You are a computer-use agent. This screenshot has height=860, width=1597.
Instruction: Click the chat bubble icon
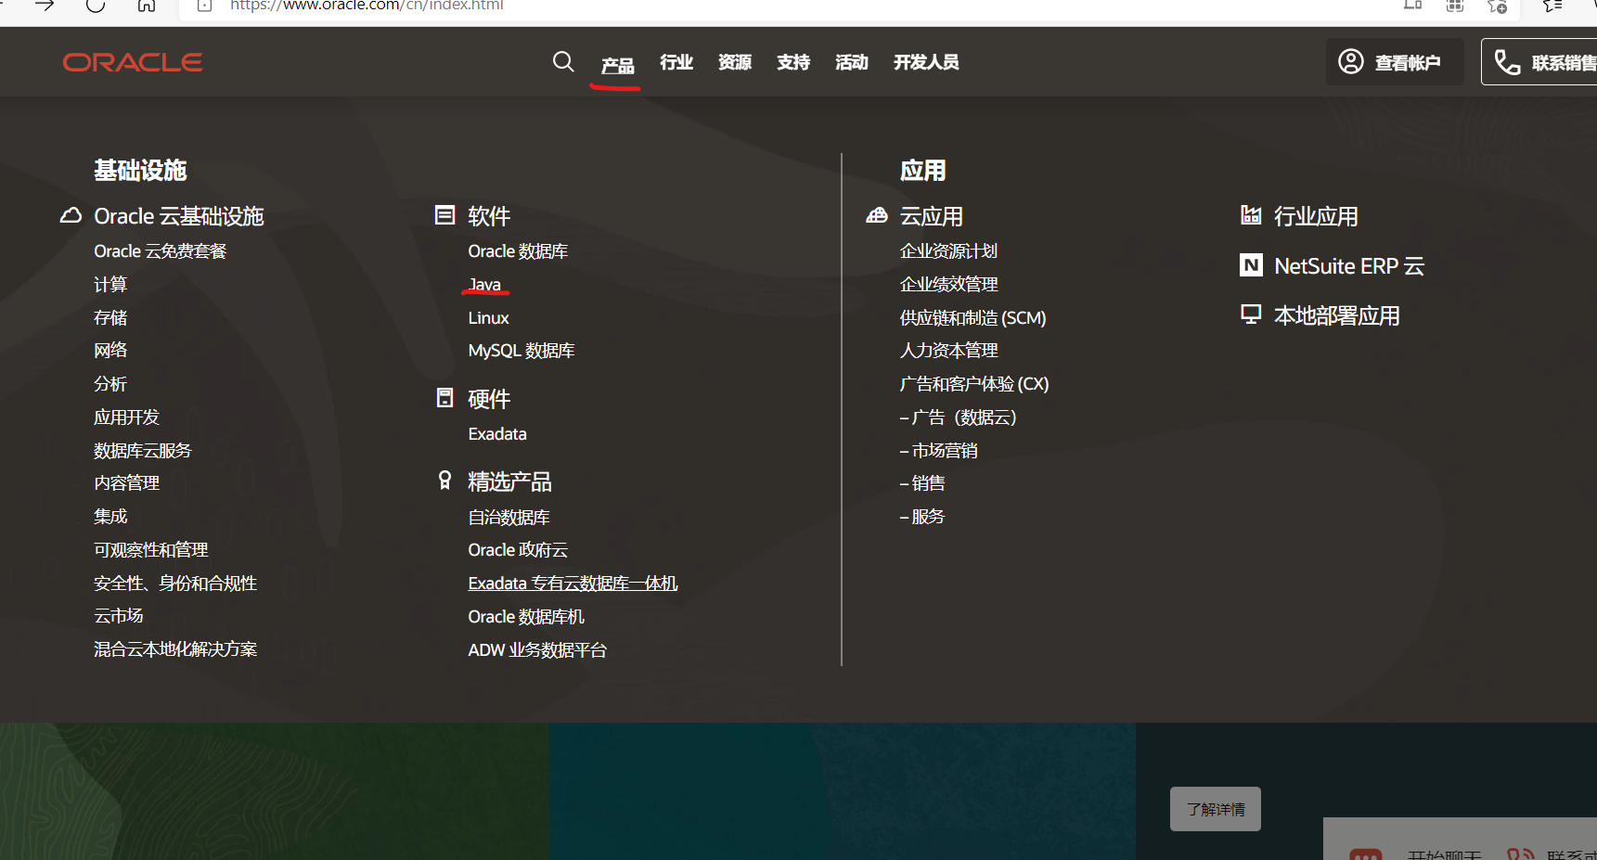(x=1366, y=854)
